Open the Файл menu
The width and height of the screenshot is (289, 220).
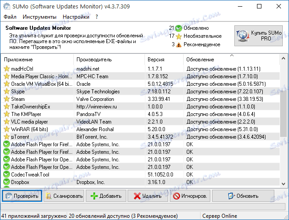point(10,17)
